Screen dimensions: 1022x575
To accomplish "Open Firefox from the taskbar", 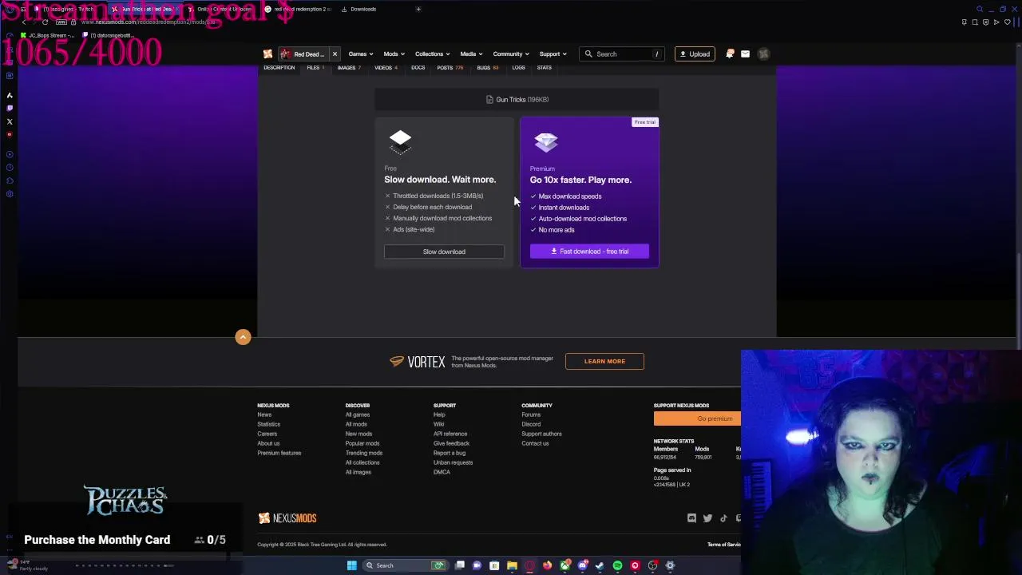I will 547,565.
